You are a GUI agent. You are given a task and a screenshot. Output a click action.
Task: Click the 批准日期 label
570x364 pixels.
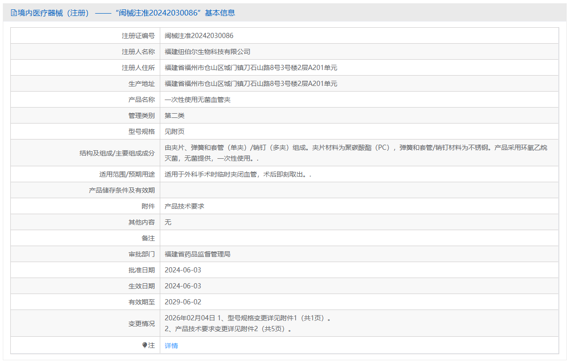142,270
